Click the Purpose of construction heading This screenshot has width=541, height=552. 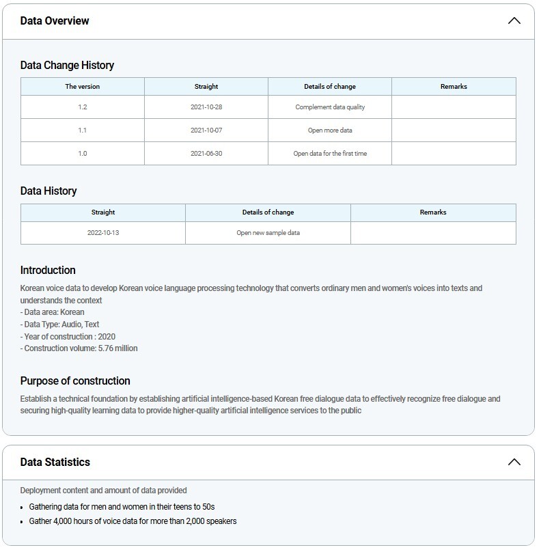point(75,381)
